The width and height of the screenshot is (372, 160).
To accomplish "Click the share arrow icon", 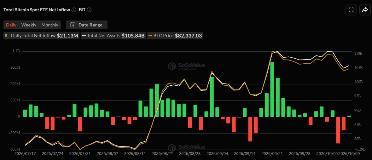I will [x=364, y=10].
